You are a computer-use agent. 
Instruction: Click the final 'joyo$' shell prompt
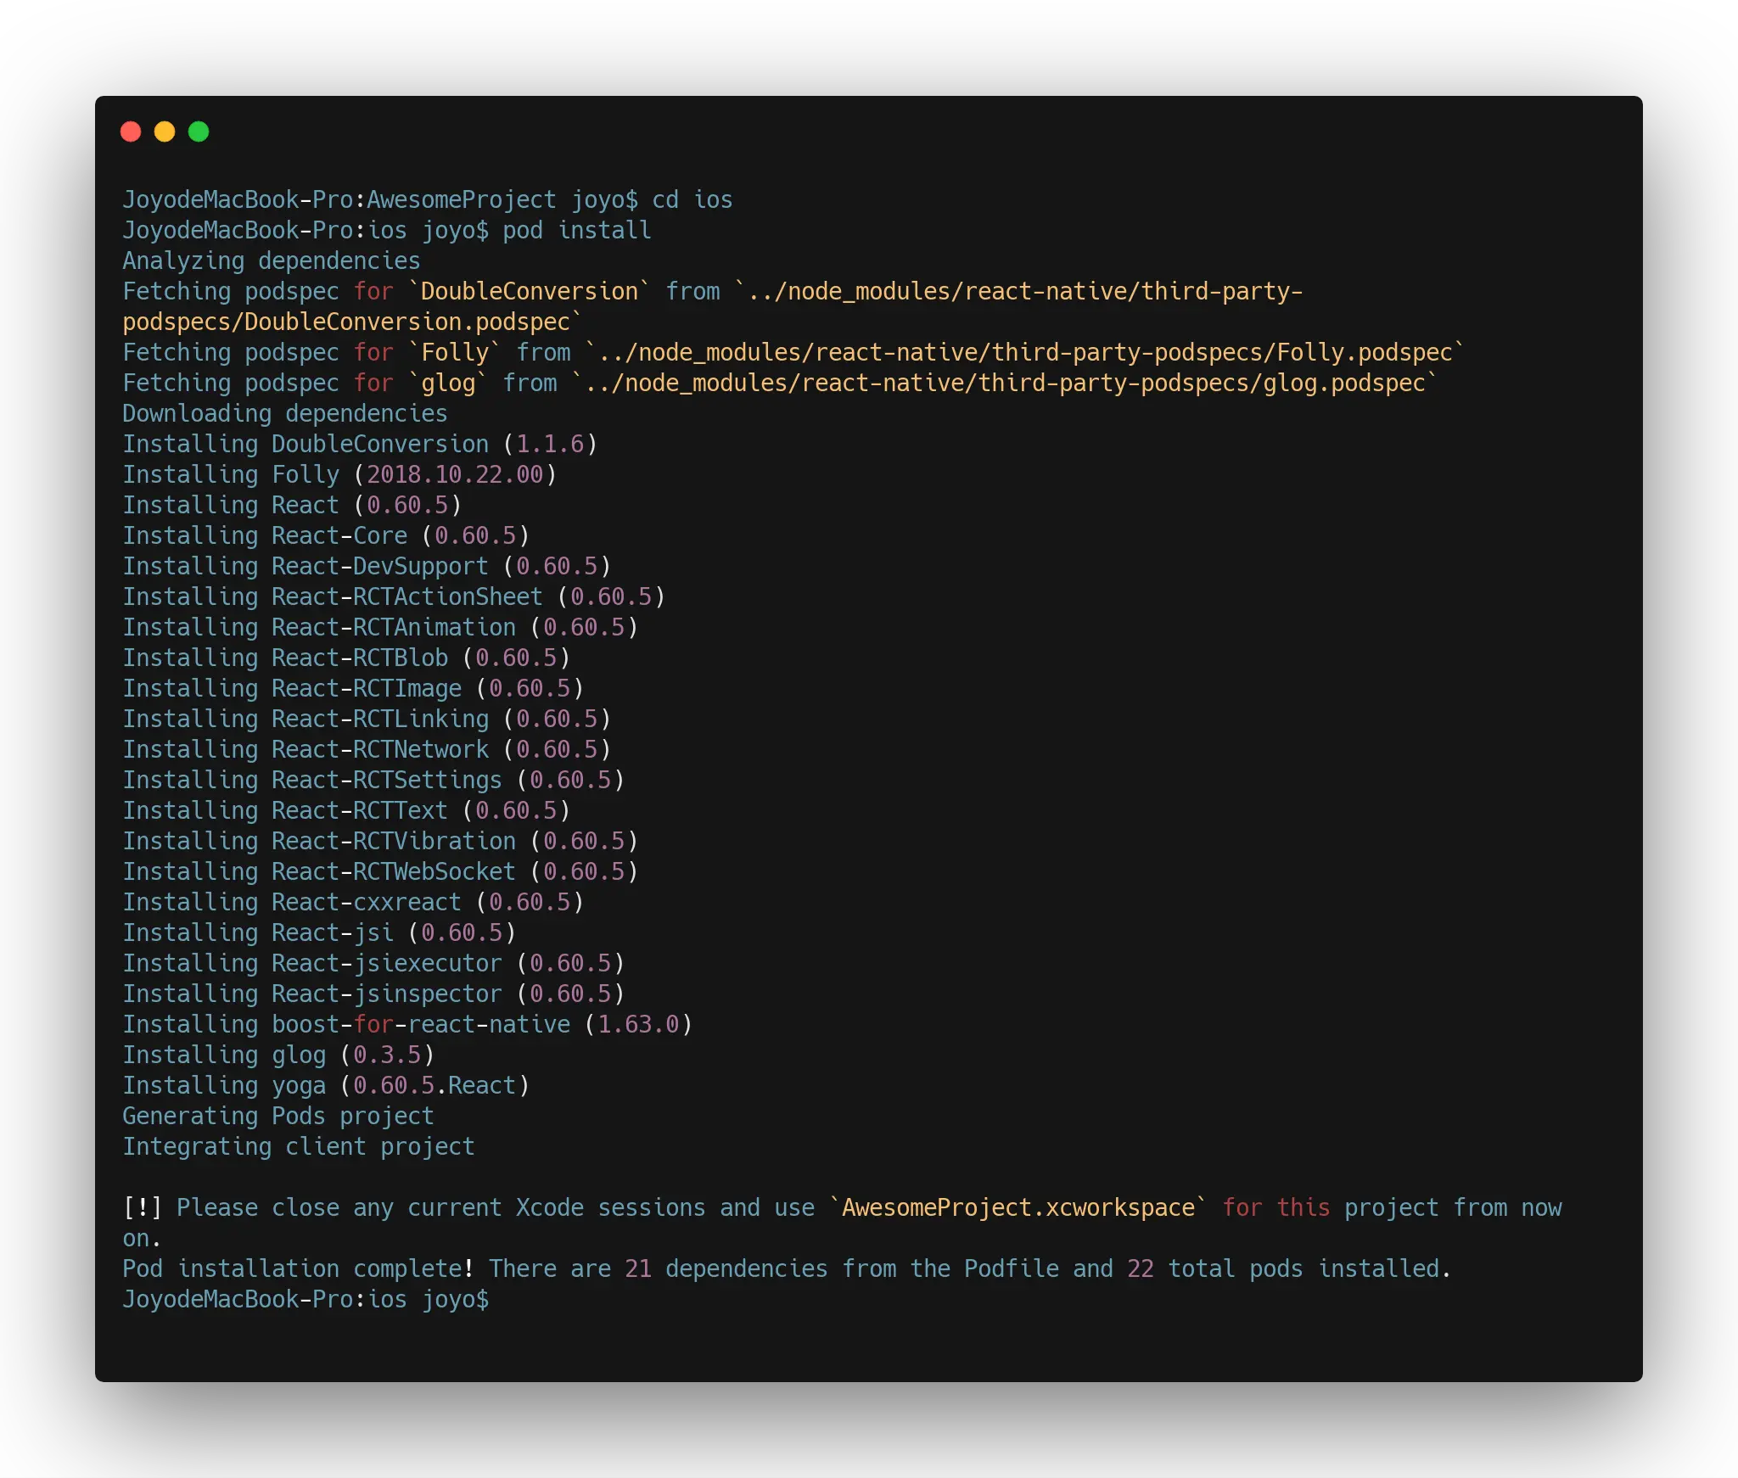(456, 1300)
